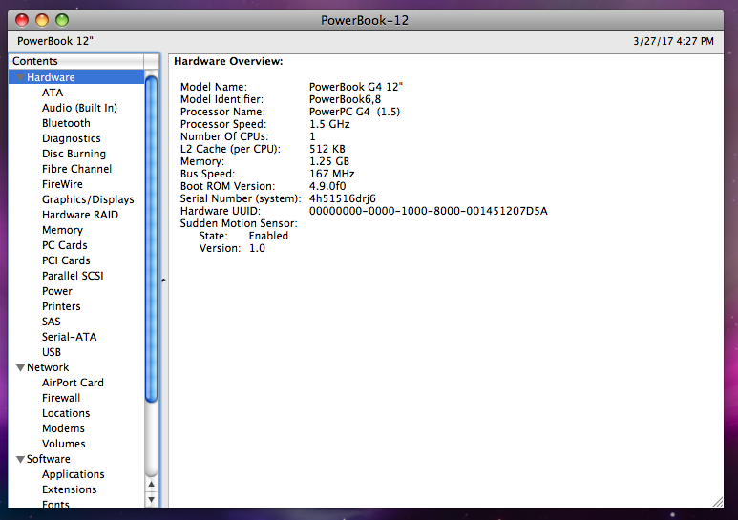
Task: Click the sidebar scrollbar thumb
Action: click(x=151, y=239)
